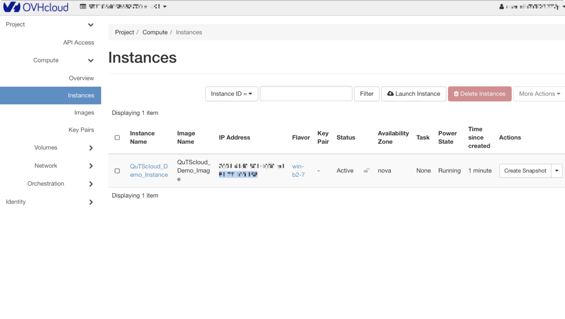Click the filter text input field

click(x=306, y=94)
